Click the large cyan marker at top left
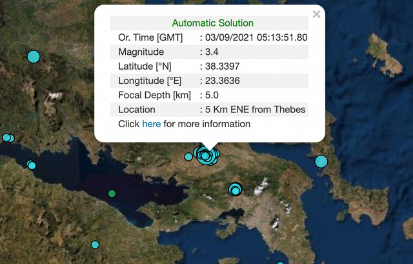413x264 pixels. [34, 56]
